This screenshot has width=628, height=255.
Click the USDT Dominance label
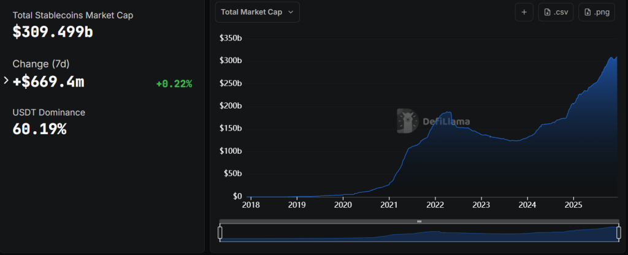click(x=49, y=112)
